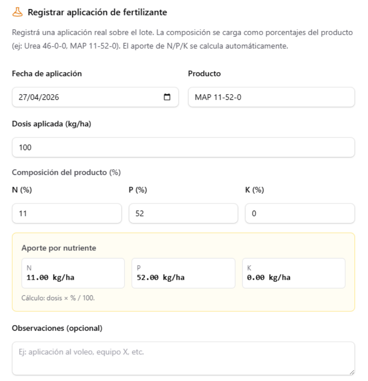Select the P (%) input field
This screenshot has width=368, height=381.
click(183, 213)
